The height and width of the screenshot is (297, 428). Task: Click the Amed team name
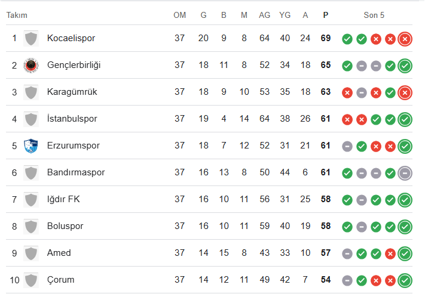[x=59, y=253]
